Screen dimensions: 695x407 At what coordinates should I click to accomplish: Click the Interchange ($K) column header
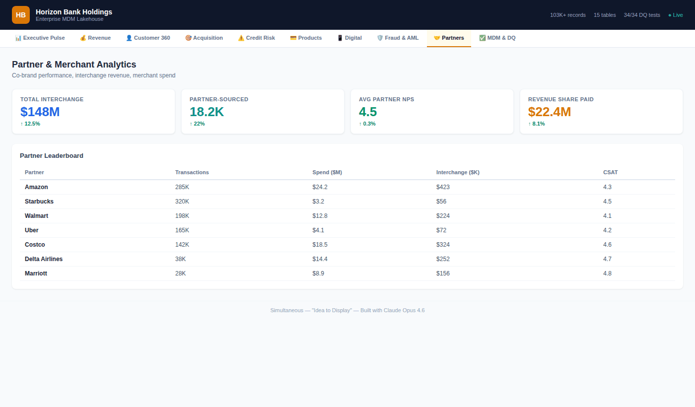tap(458, 173)
